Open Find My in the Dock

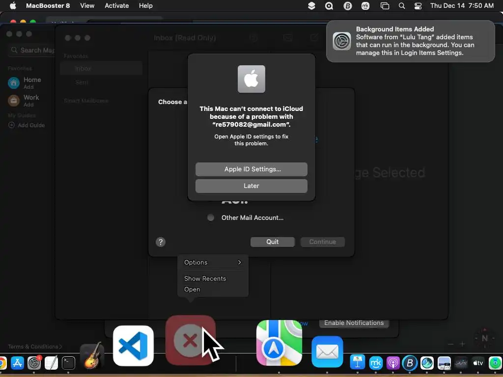point(496,363)
